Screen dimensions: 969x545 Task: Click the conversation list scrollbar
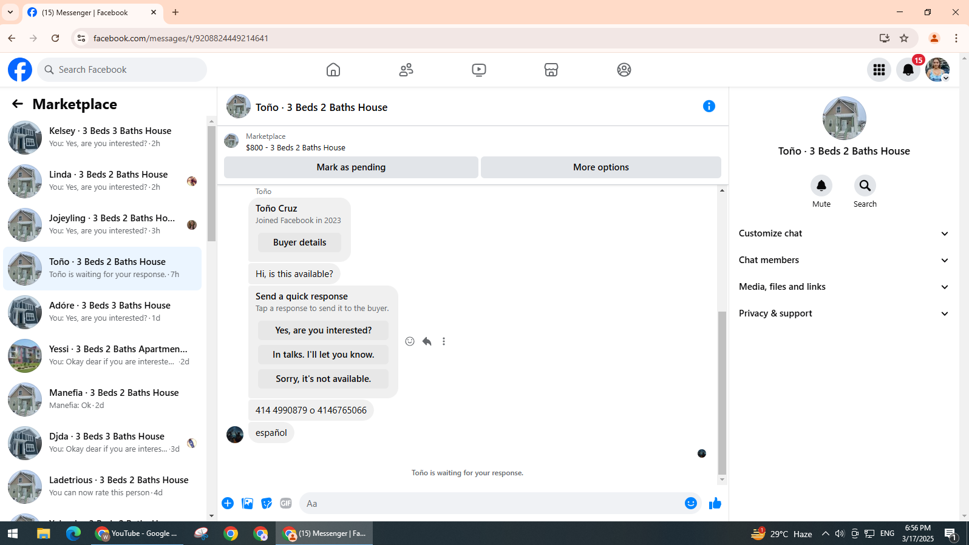tap(211, 184)
